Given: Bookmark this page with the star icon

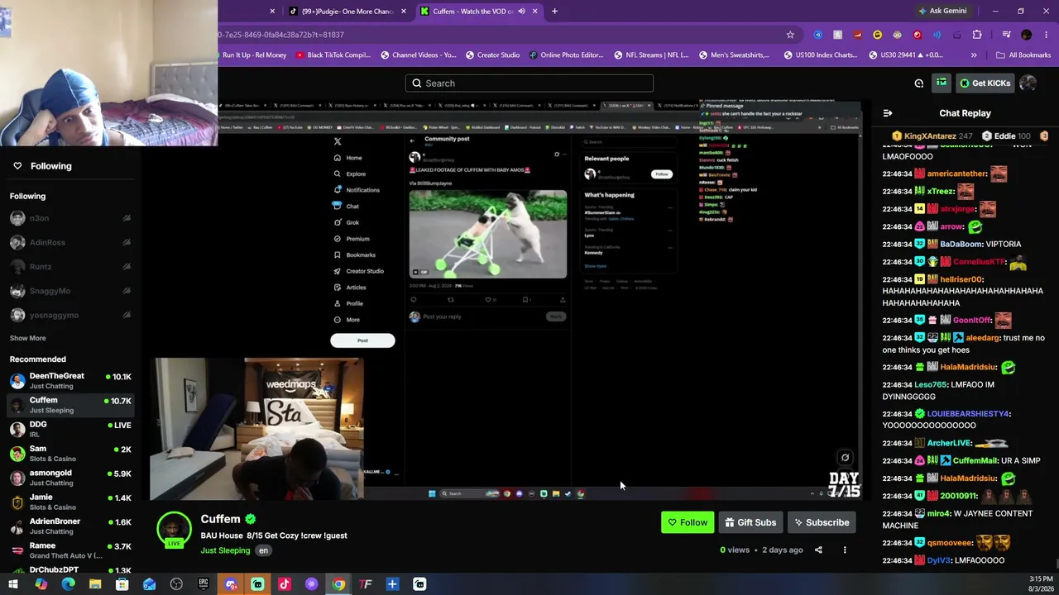Looking at the screenshot, I should click(790, 35).
